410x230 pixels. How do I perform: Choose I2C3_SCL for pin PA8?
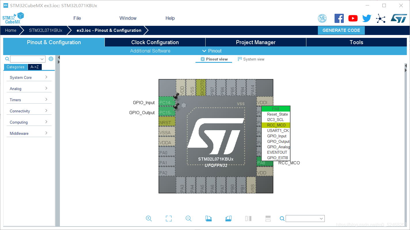coord(276,120)
